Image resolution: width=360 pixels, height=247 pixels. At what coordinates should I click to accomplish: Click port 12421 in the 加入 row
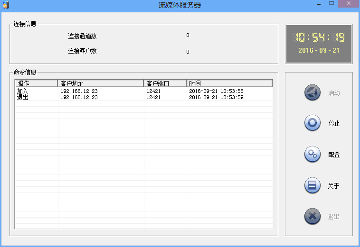[x=153, y=91]
